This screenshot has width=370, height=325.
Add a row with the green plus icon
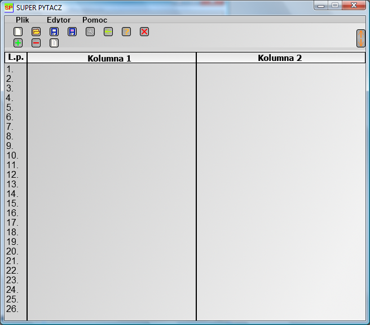(18, 43)
